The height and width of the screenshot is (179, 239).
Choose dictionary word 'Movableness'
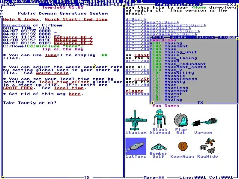(175, 79)
